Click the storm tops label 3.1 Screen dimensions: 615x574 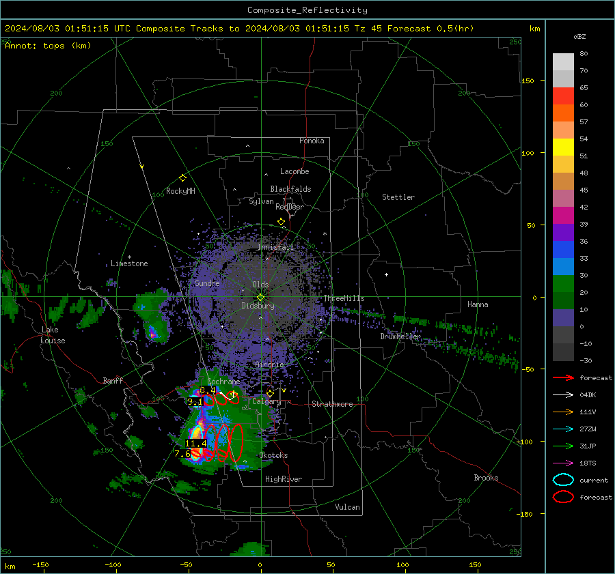[195, 402]
